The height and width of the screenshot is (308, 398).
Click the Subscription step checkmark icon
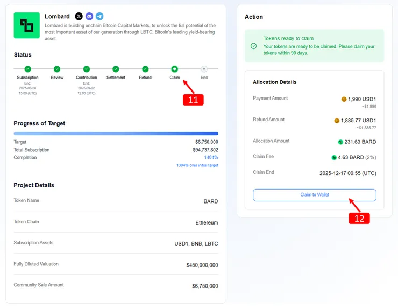point(27,69)
